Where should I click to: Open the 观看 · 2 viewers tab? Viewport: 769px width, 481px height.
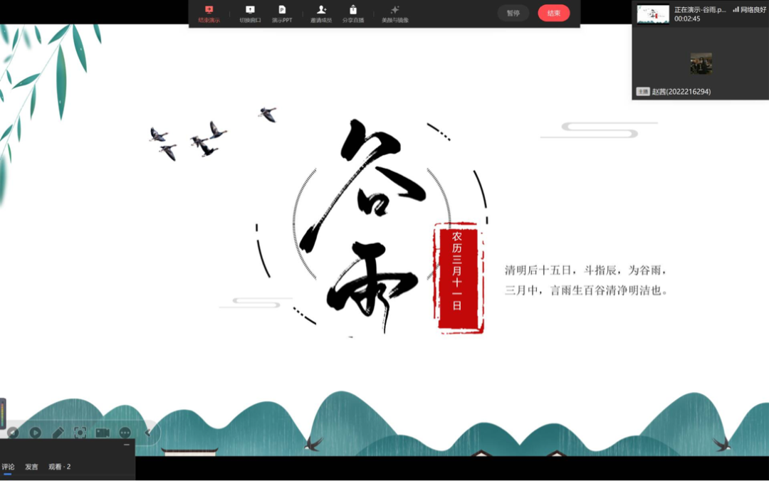(60, 467)
